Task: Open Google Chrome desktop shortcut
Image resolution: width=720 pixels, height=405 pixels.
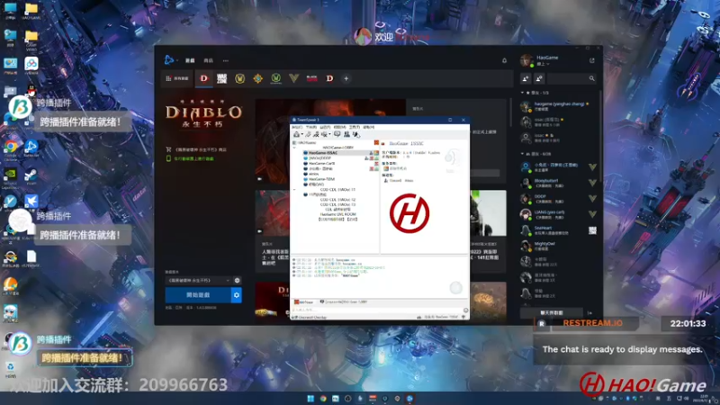Action: tap(10, 148)
